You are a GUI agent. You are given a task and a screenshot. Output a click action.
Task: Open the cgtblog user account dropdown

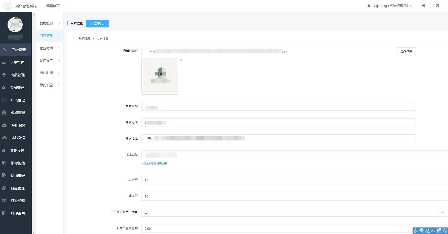(x=390, y=6)
